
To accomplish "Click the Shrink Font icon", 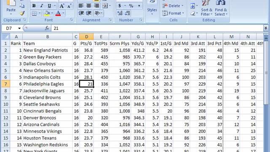I will (x=69, y=6).
